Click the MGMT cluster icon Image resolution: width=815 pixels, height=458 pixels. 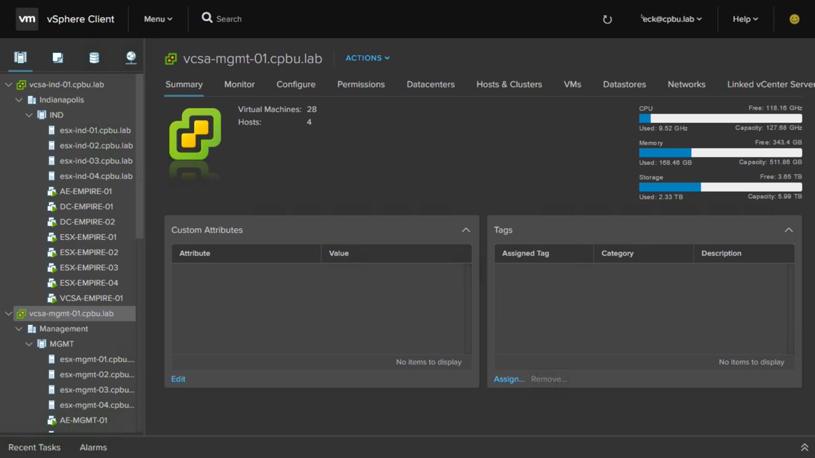click(x=42, y=344)
